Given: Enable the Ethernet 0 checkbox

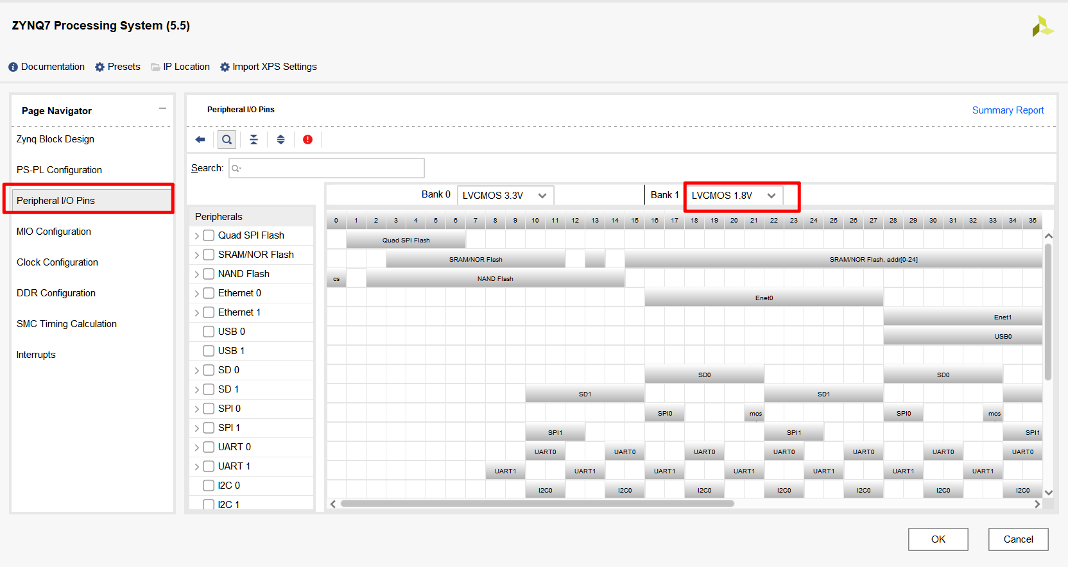Looking at the screenshot, I should click(209, 293).
